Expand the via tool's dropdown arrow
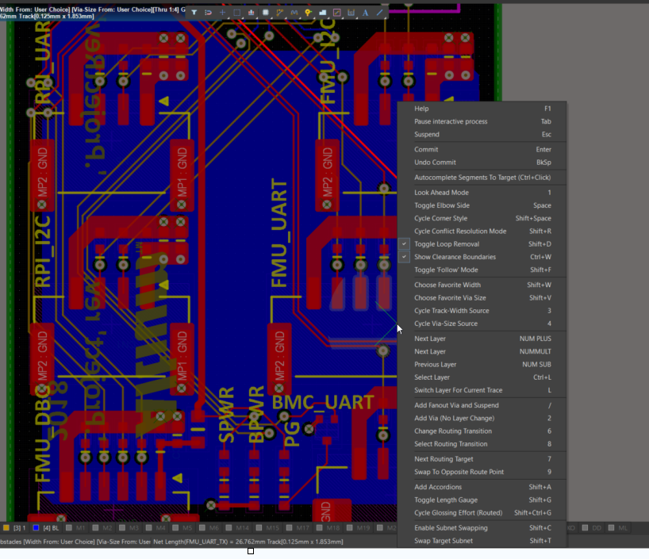This screenshot has height=559, width=649. coord(314,18)
